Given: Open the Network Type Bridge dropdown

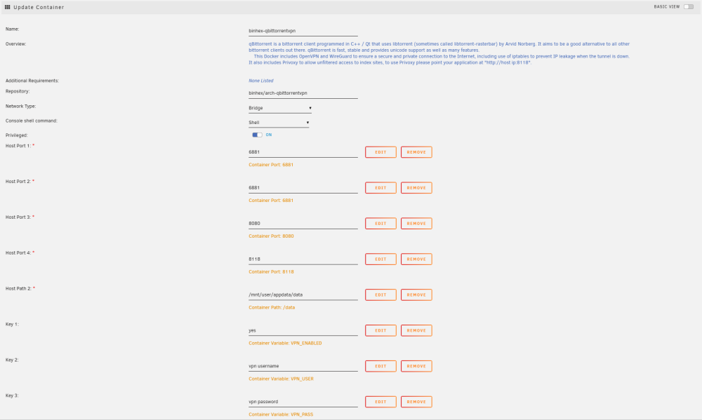Looking at the screenshot, I should point(280,108).
